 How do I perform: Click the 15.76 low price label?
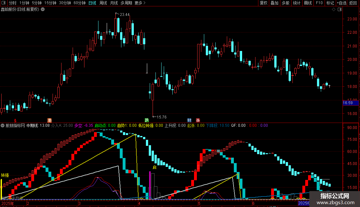[x=162, y=117]
